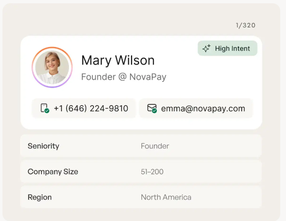
Task: Open Mary Wilson's profile photo
Action: 52,67
